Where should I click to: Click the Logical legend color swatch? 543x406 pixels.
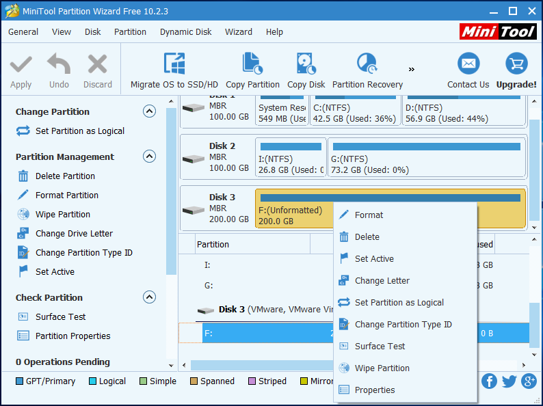(x=92, y=381)
